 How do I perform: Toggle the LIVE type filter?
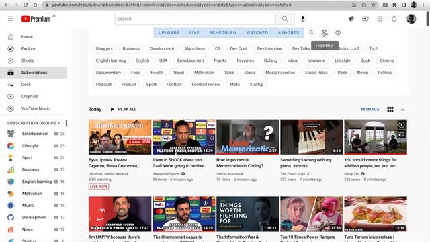pyautogui.click(x=194, y=32)
